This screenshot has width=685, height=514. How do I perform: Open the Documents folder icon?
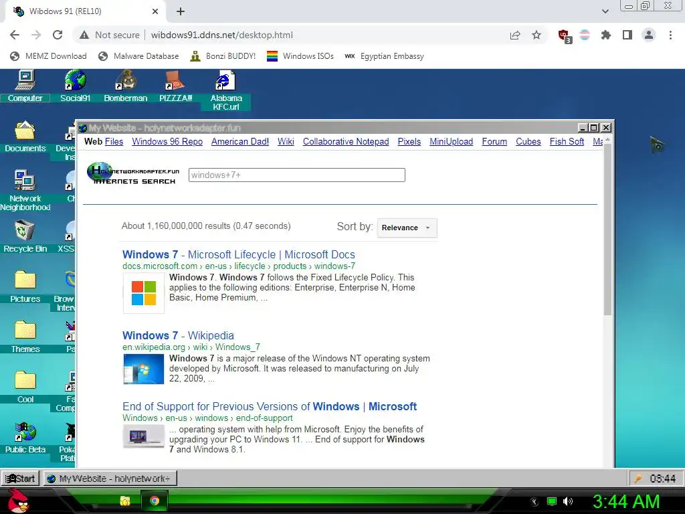point(25,137)
